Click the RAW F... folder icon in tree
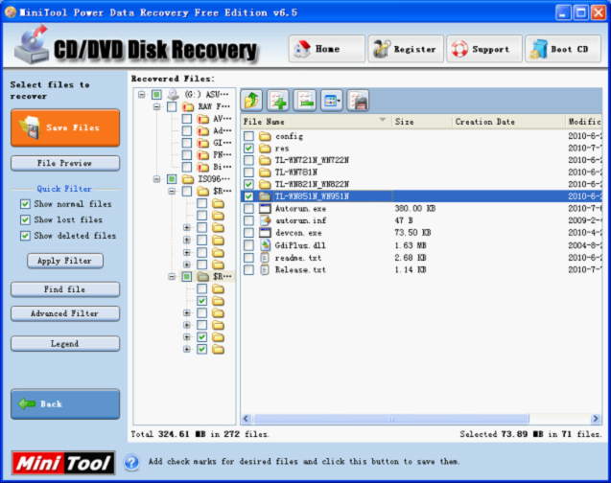This screenshot has width=611, height=483. tap(188, 106)
